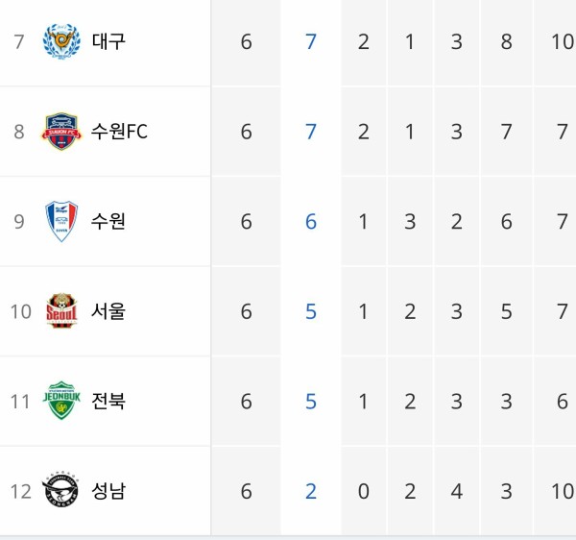
Task: Click 성남's losses value 4
Action: (x=457, y=491)
